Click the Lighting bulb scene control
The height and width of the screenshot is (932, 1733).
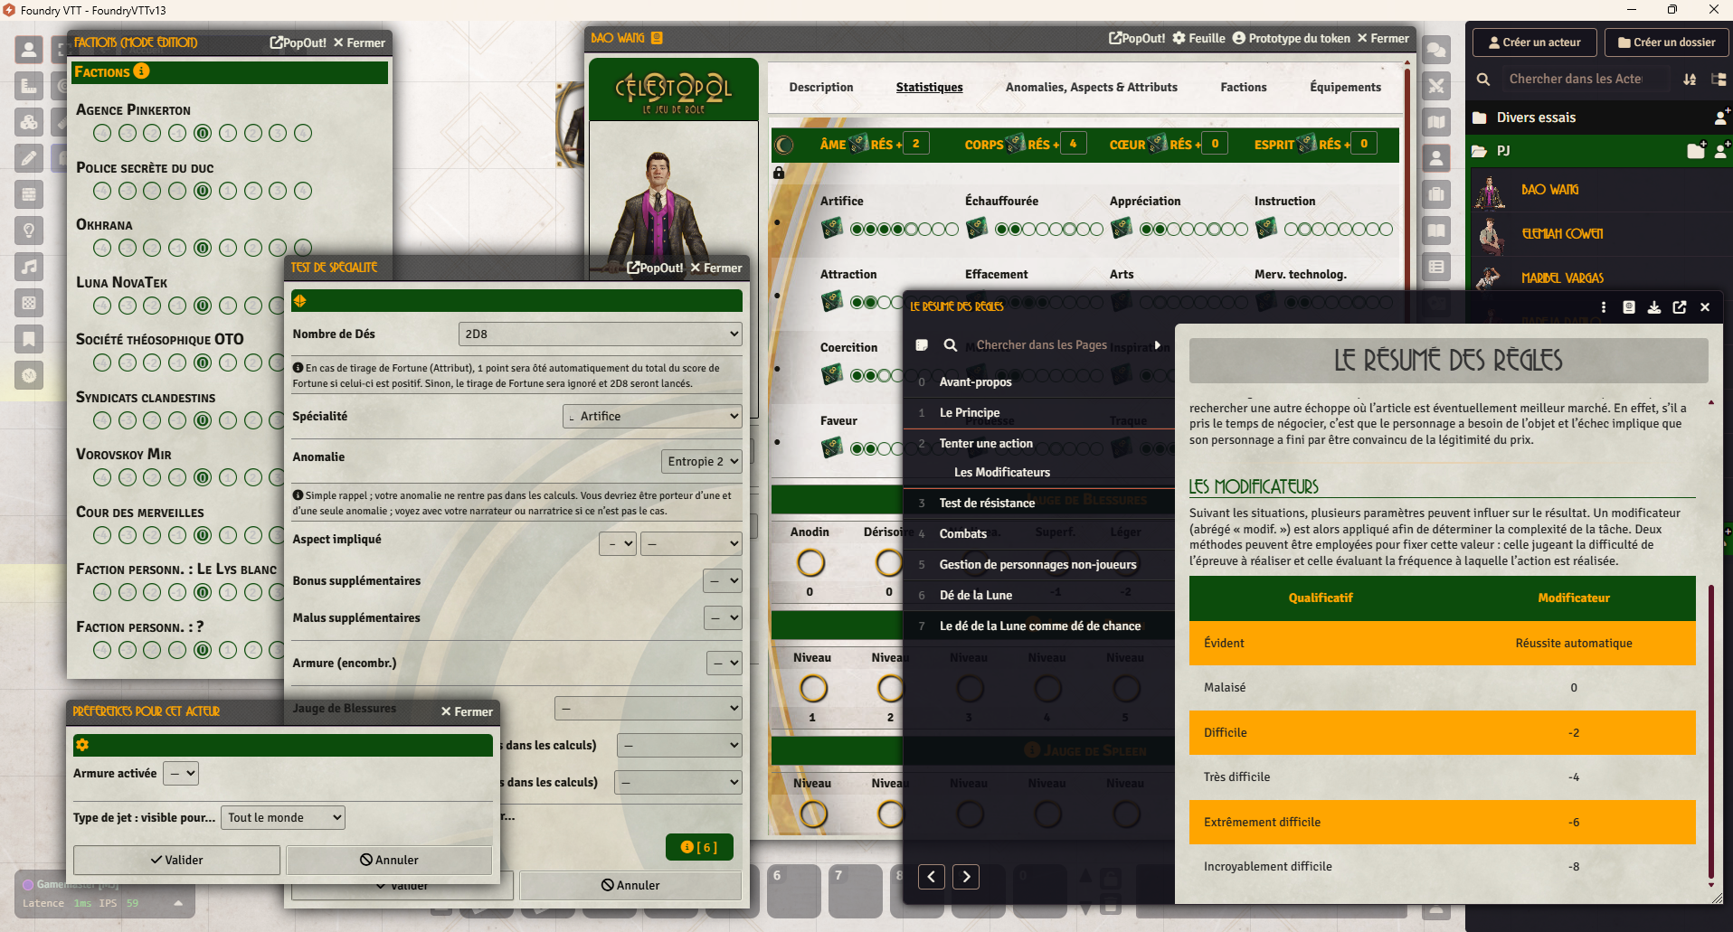(29, 231)
